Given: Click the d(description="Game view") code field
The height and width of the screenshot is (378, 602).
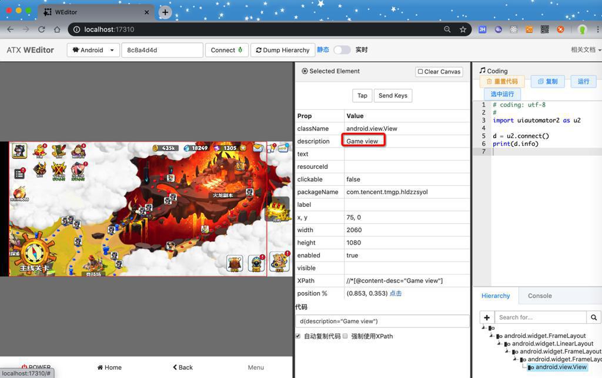Looking at the screenshot, I should click(382, 321).
